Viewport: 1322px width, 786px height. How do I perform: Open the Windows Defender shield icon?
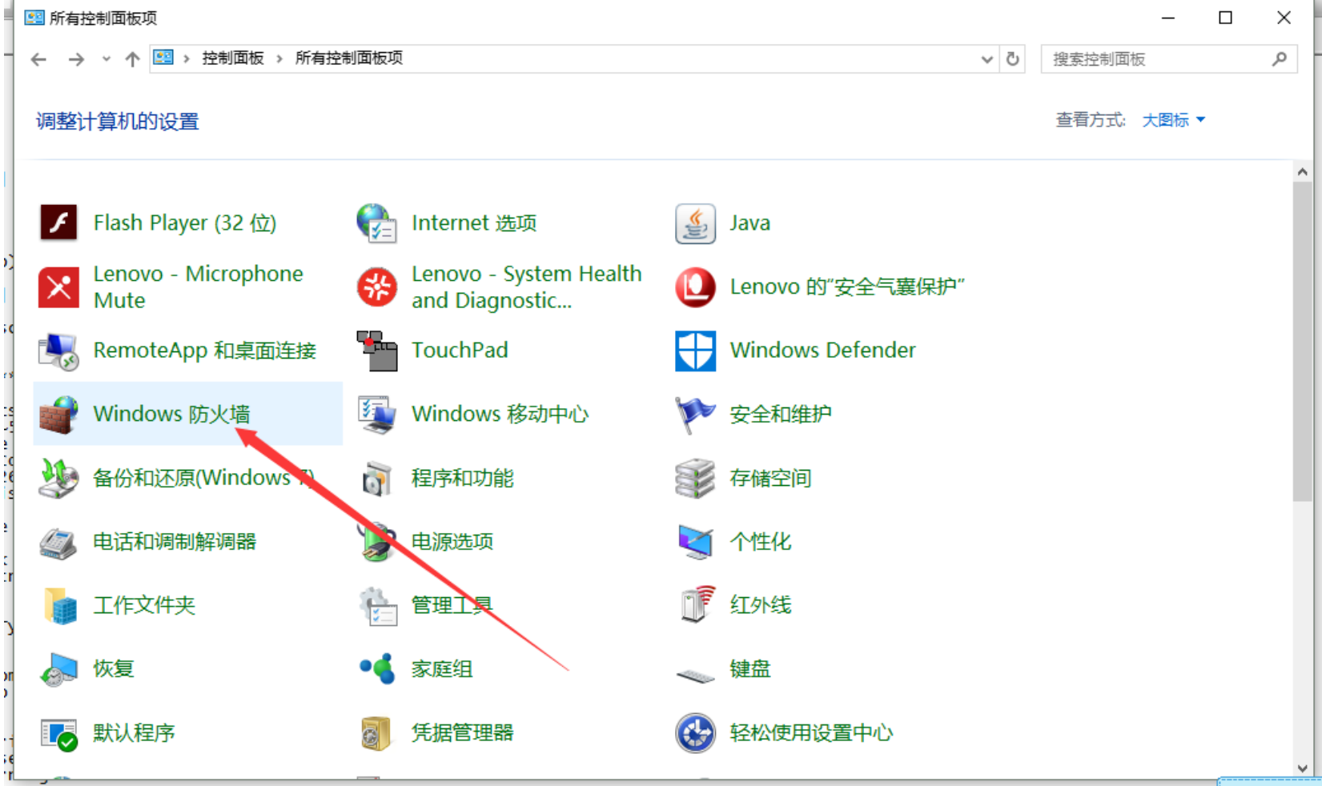pos(695,351)
